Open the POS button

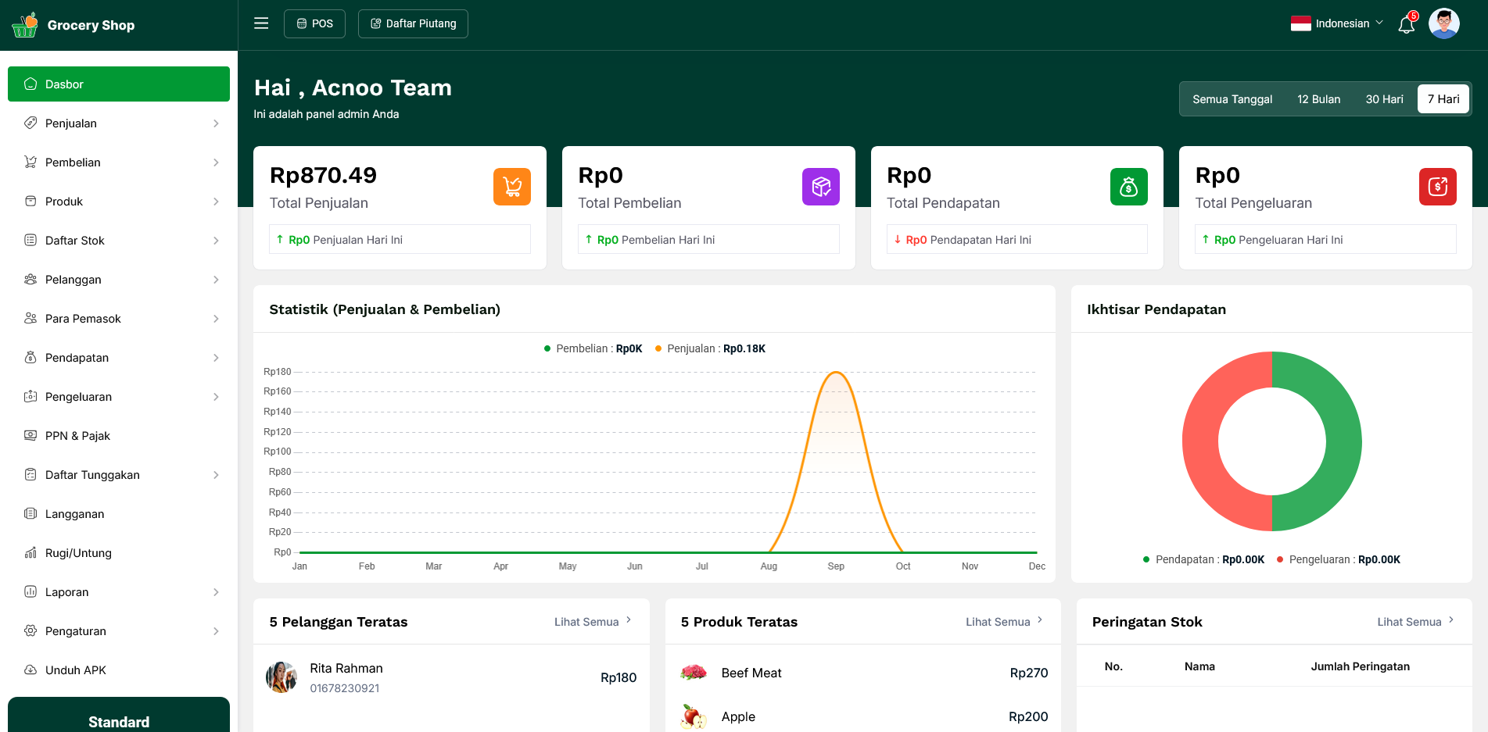[x=314, y=23]
